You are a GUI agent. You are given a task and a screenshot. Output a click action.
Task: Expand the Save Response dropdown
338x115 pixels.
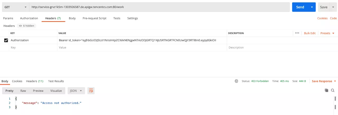(324, 81)
